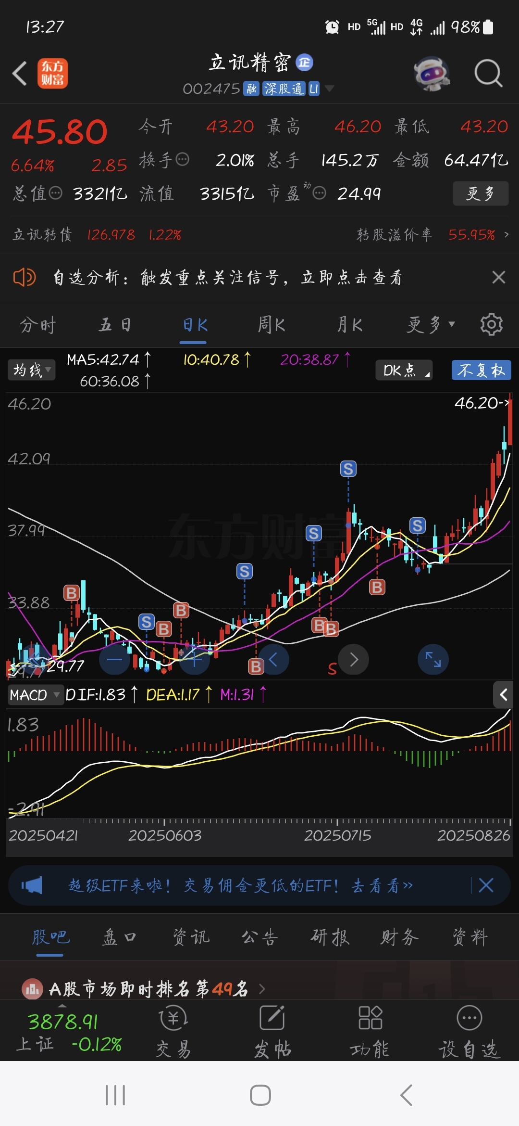The height and width of the screenshot is (1126, 519).
Task: Dismiss the 自选分析 notice banner
Action: pos(499,277)
